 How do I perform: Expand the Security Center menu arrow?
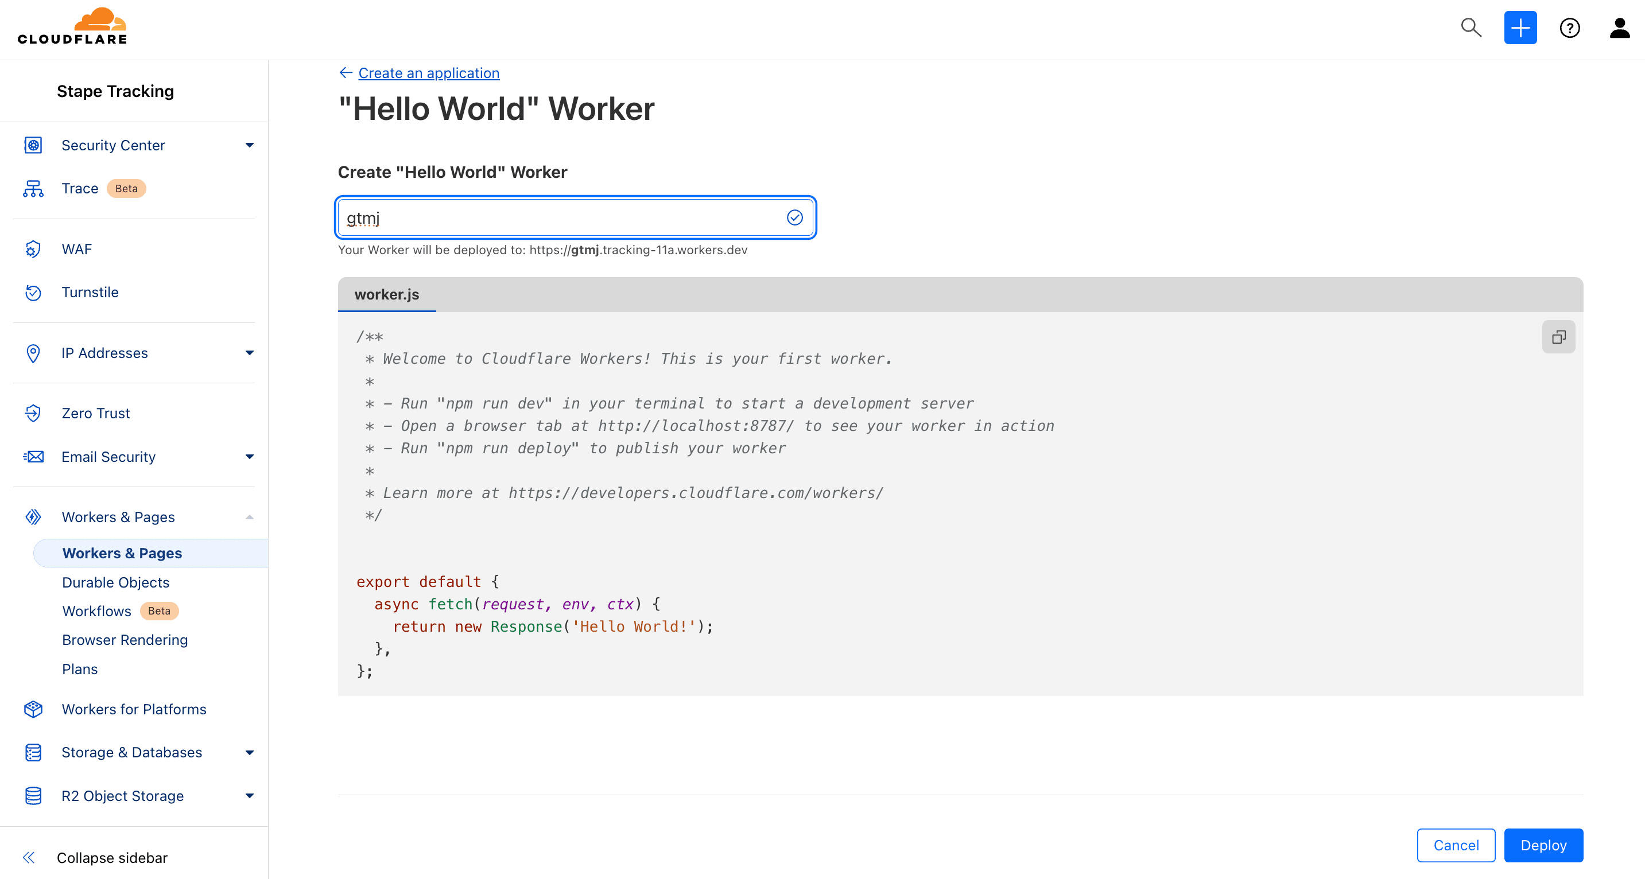click(250, 146)
